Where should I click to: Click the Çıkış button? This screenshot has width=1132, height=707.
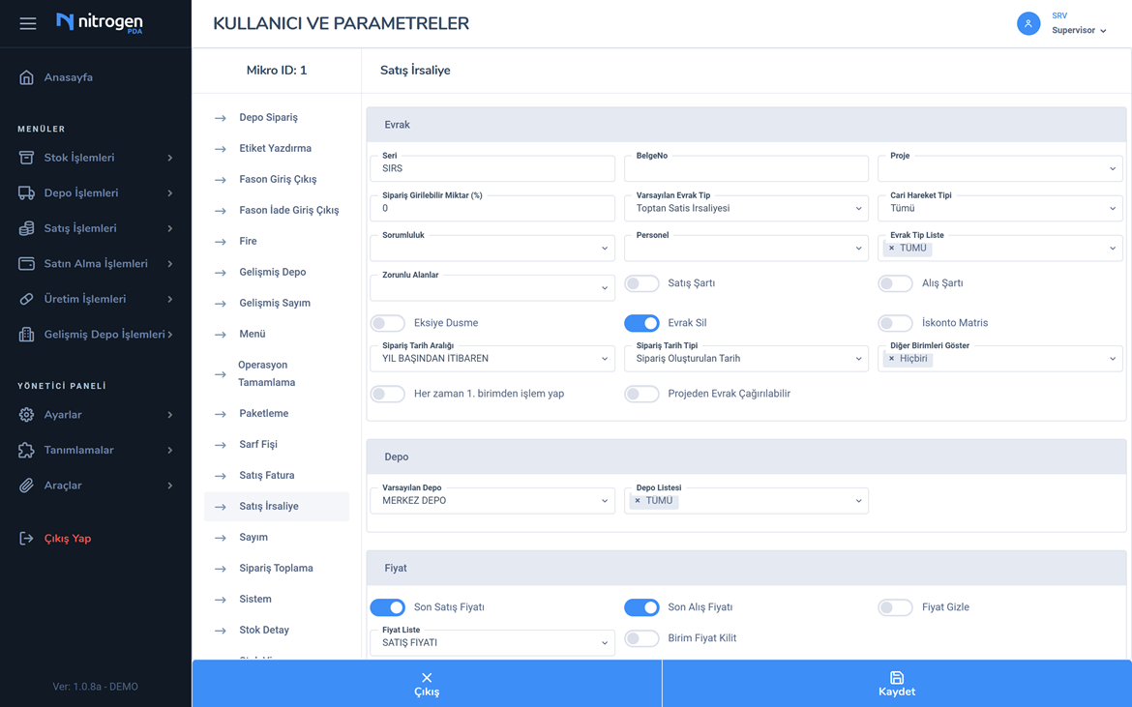pos(427,683)
